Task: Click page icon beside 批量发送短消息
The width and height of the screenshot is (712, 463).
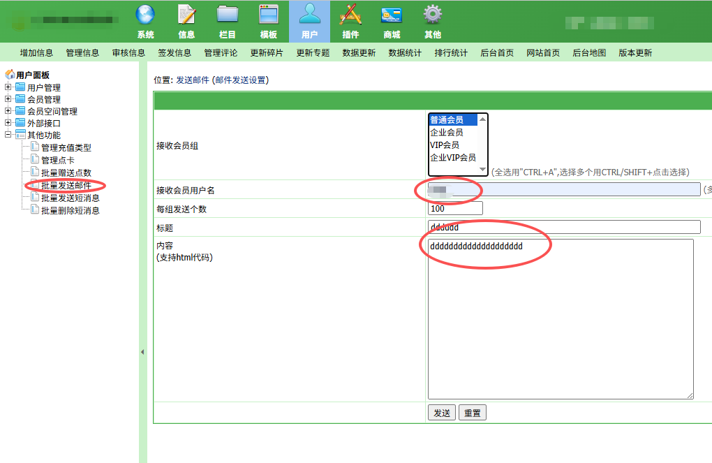Action: click(35, 197)
